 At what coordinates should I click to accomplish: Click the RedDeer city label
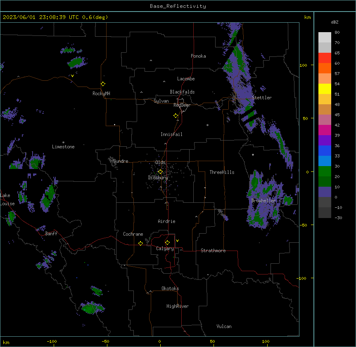(x=182, y=105)
